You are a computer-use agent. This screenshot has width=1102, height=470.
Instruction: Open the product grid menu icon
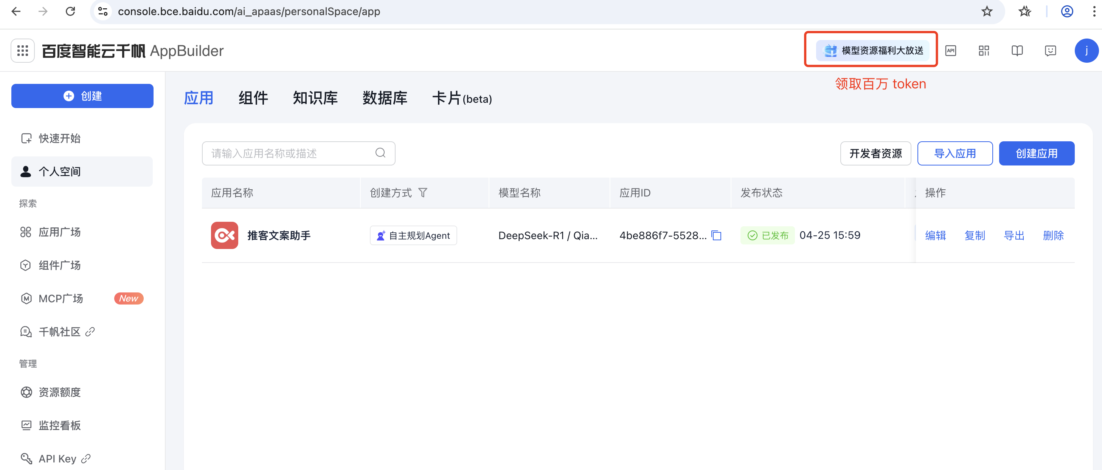pos(23,50)
